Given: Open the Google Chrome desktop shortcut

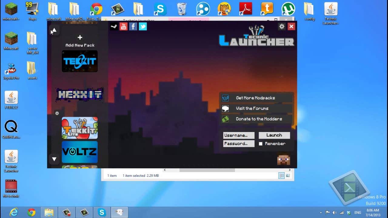Looking at the screenshot, I should (96, 12).
